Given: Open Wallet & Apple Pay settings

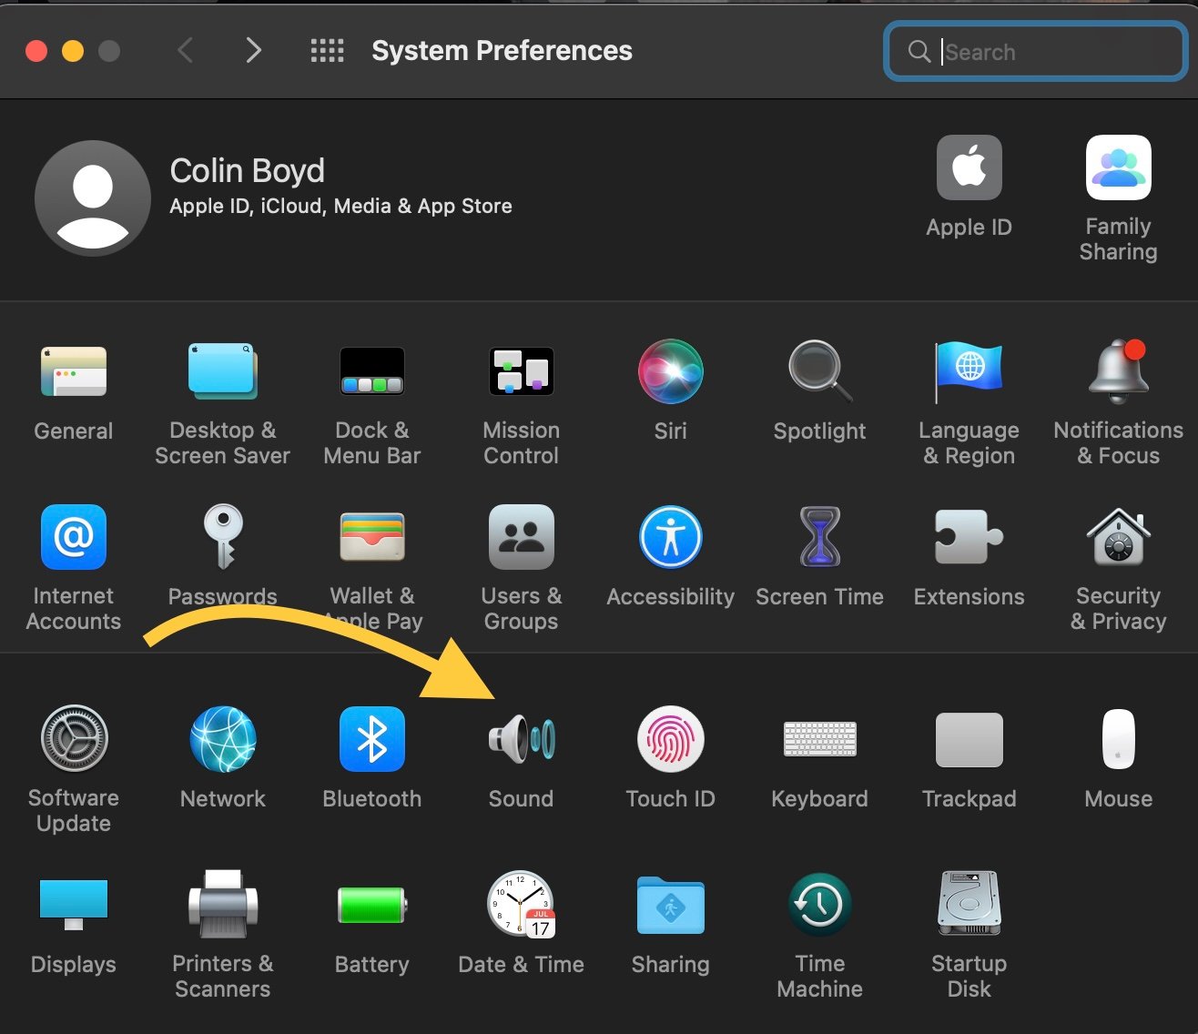Looking at the screenshot, I should pyautogui.click(x=372, y=537).
